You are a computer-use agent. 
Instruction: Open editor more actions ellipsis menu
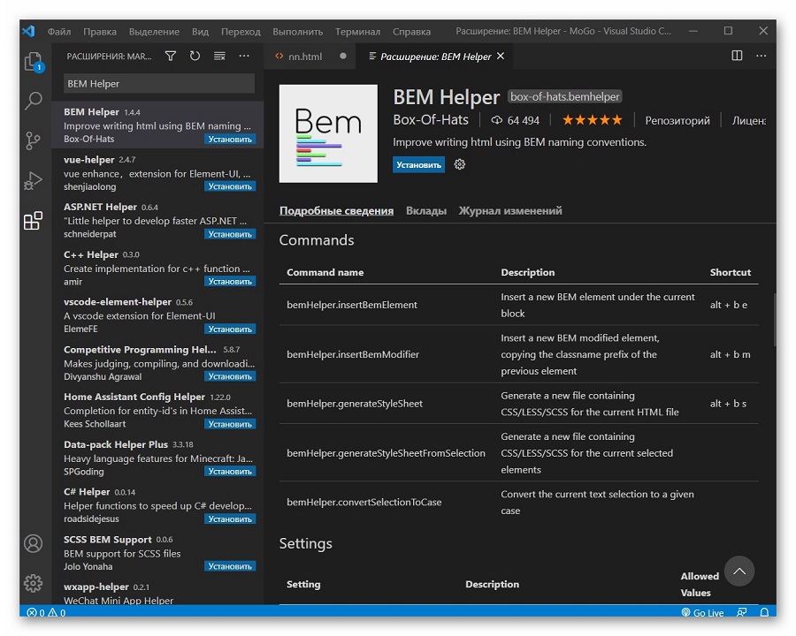tap(761, 56)
